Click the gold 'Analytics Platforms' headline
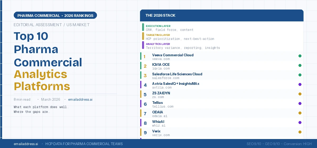The image size is (317, 148). coord(42,80)
